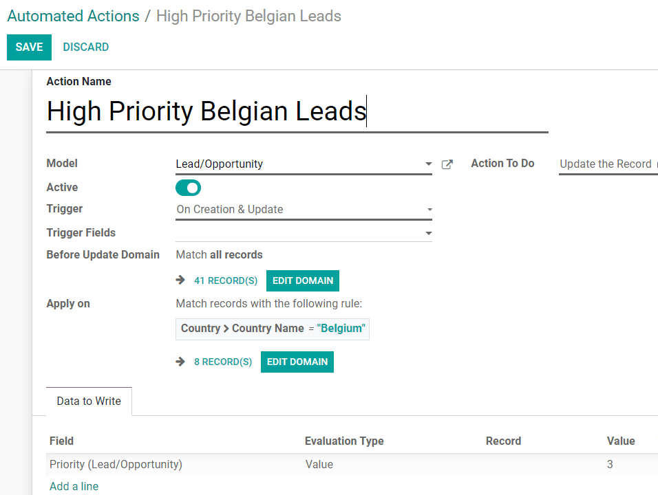Click the Action Name input field
Viewport: 658px width, 495px height.
206,111
